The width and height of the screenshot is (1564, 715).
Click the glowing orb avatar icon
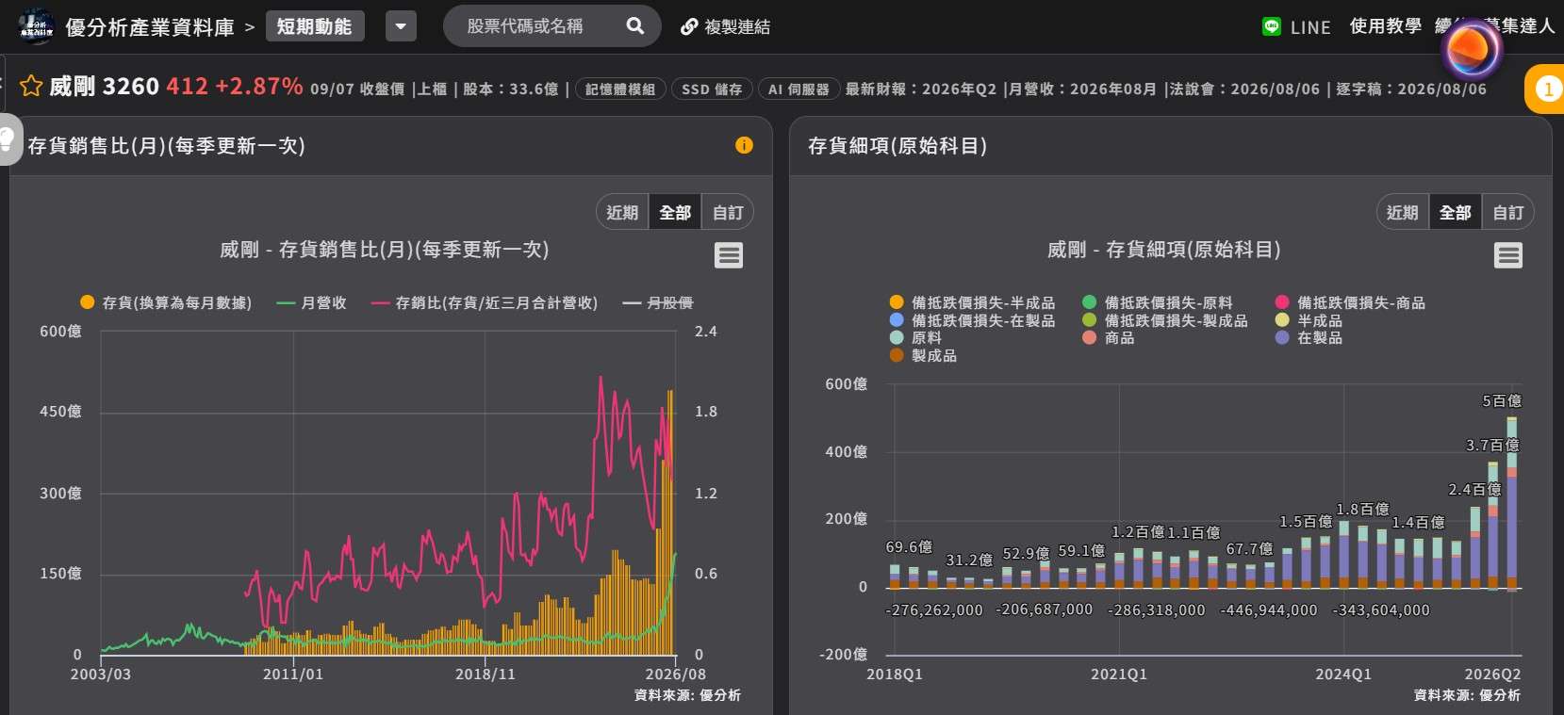click(x=1471, y=48)
